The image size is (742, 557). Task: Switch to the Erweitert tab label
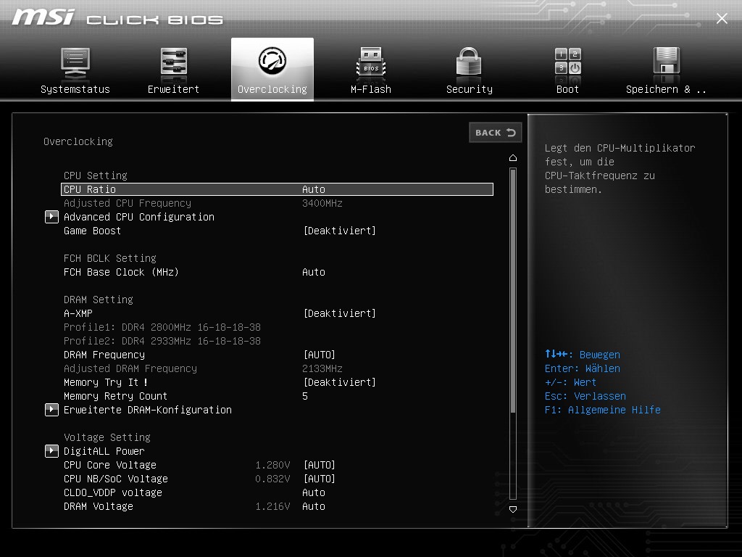pos(174,89)
